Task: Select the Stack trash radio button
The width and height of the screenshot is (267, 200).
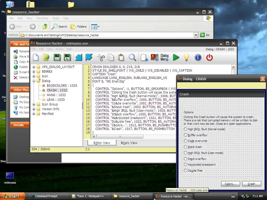Action: (185, 147)
